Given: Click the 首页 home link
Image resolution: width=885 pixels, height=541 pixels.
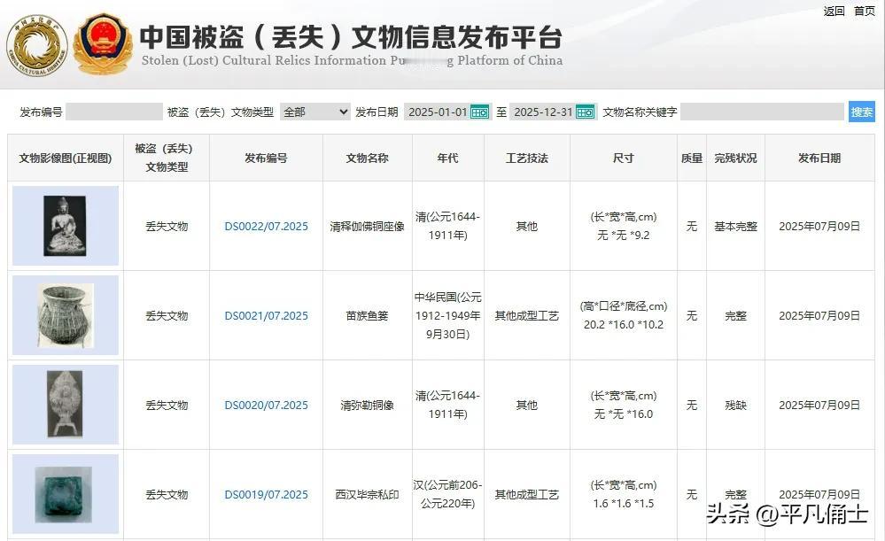Looking at the screenshot, I should (863, 12).
